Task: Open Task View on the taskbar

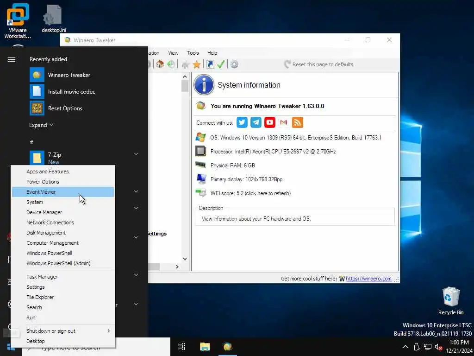Action: click(x=181, y=347)
